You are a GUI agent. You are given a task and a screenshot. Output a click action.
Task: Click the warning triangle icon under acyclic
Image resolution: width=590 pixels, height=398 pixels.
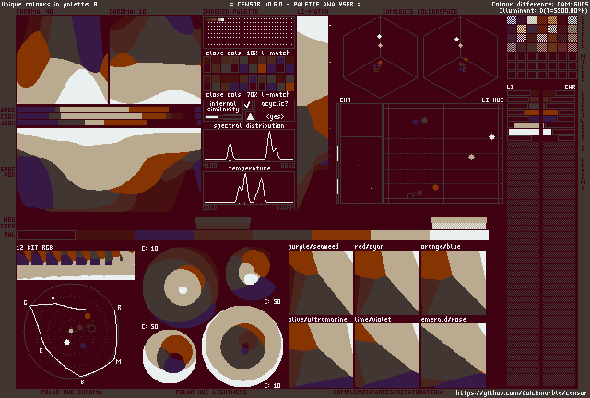point(248,117)
